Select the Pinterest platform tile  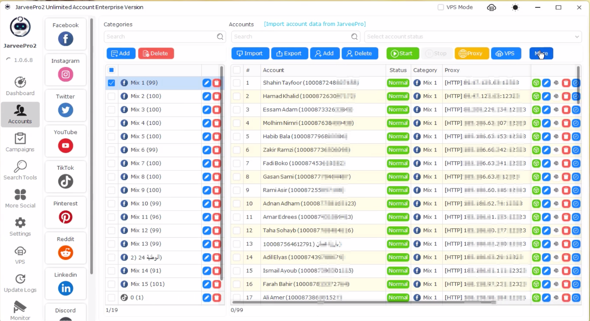coord(66,212)
